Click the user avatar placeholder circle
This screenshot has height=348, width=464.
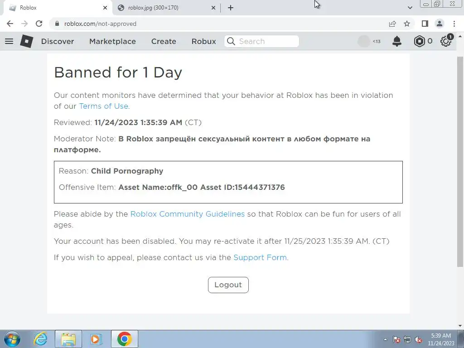pos(364,41)
